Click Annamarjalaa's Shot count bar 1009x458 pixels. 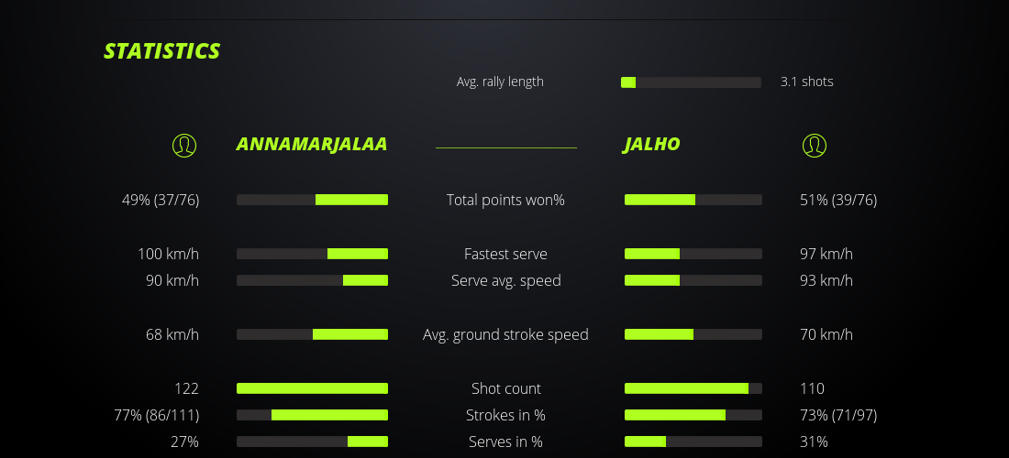[x=312, y=388]
